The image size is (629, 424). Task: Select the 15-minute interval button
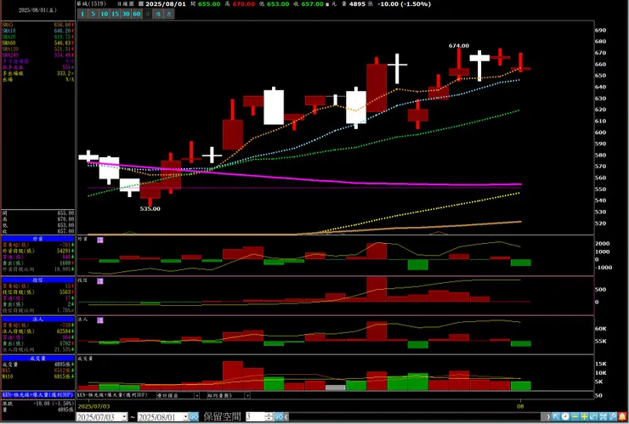click(115, 14)
